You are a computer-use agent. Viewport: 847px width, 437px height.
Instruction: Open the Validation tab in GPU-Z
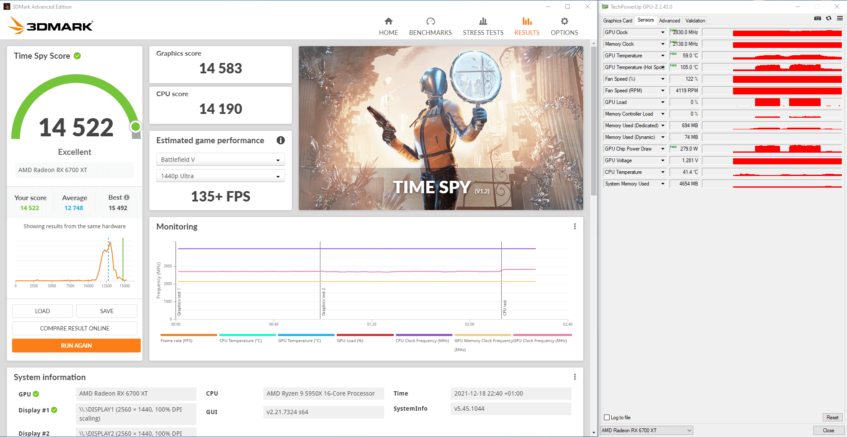pyautogui.click(x=695, y=20)
